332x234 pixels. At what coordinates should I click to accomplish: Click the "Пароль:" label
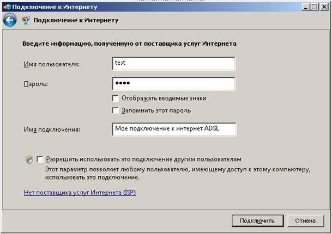coord(36,84)
